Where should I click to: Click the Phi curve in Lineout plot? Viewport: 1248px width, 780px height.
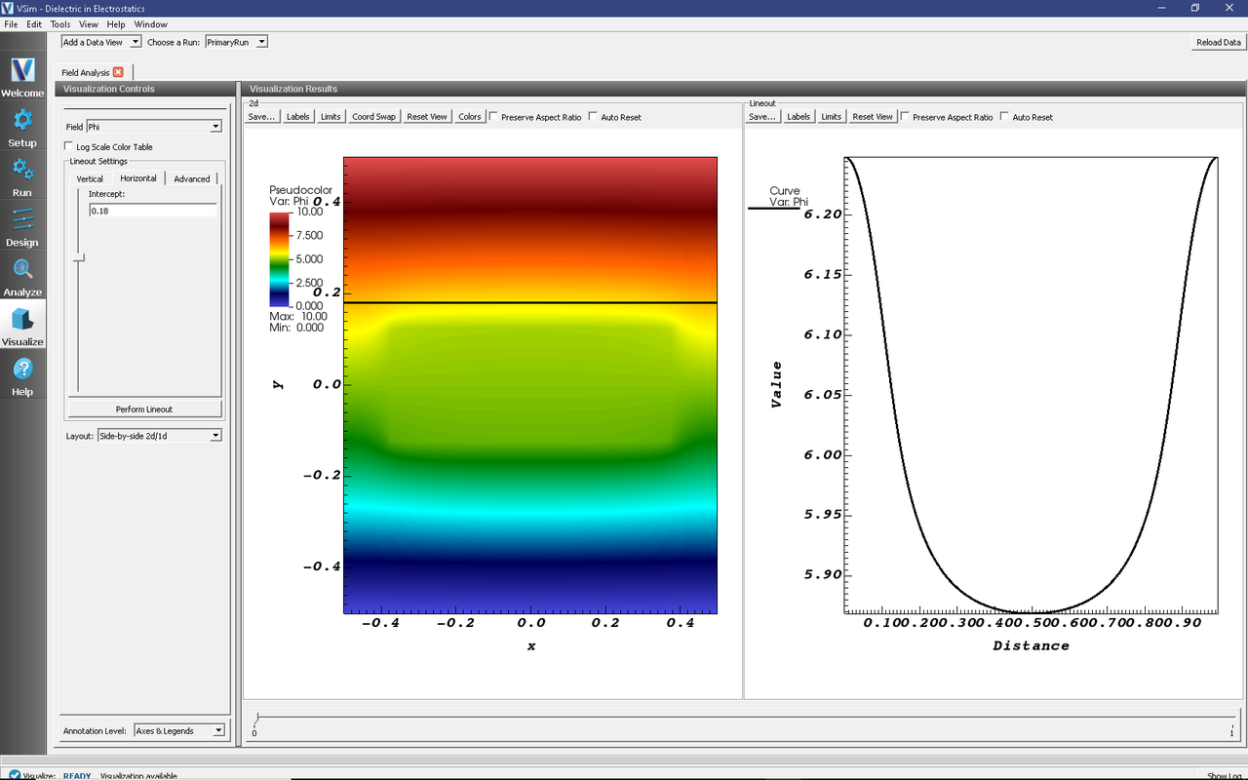tap(1032, 611)
